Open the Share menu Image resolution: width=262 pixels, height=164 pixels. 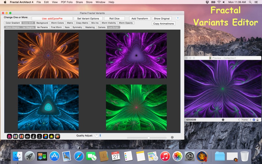[79, 2]
